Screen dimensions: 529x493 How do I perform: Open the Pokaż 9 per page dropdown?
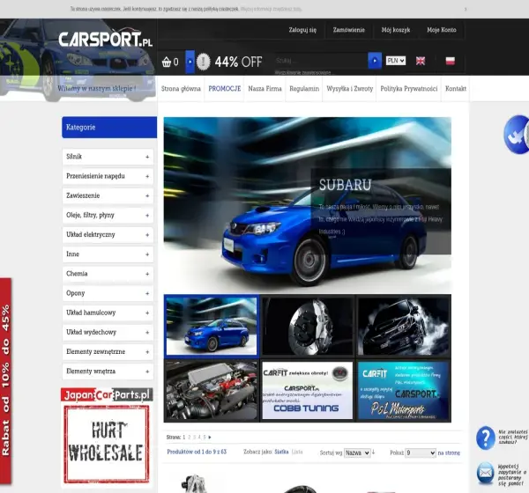coord(421,453)
